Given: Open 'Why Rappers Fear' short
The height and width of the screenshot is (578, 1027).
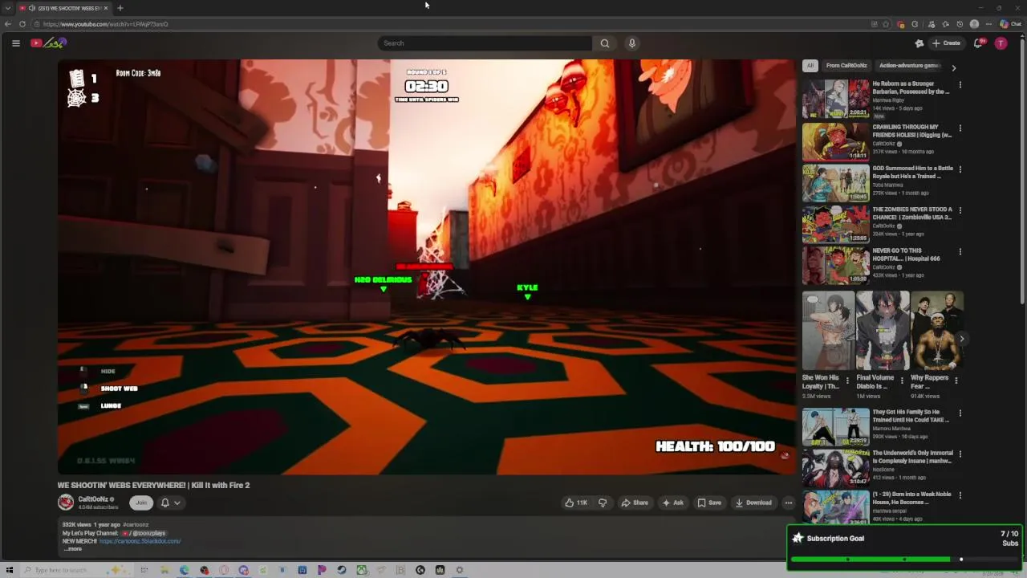Looking at the screenshot, I should 937,331.
